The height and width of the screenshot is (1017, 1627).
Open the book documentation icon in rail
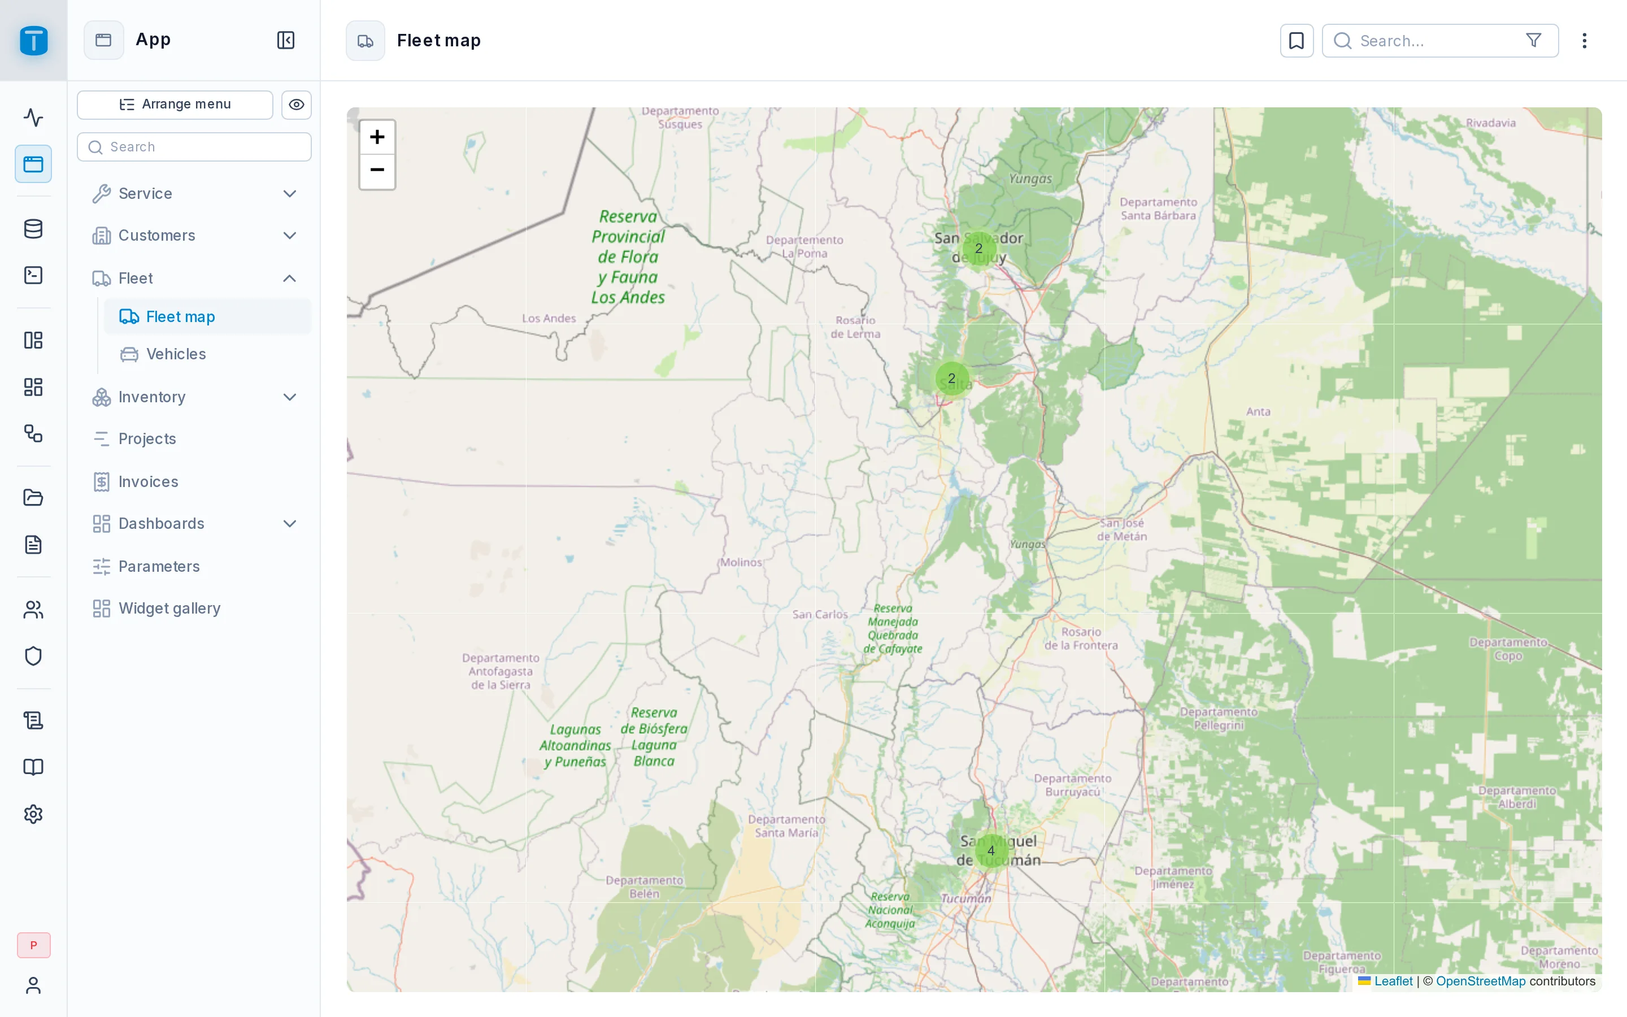(33, 767)
